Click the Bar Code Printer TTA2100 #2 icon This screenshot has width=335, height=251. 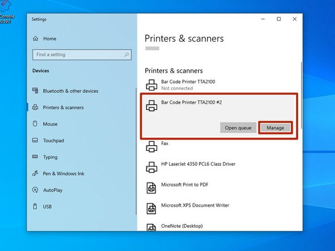point(152,106)
